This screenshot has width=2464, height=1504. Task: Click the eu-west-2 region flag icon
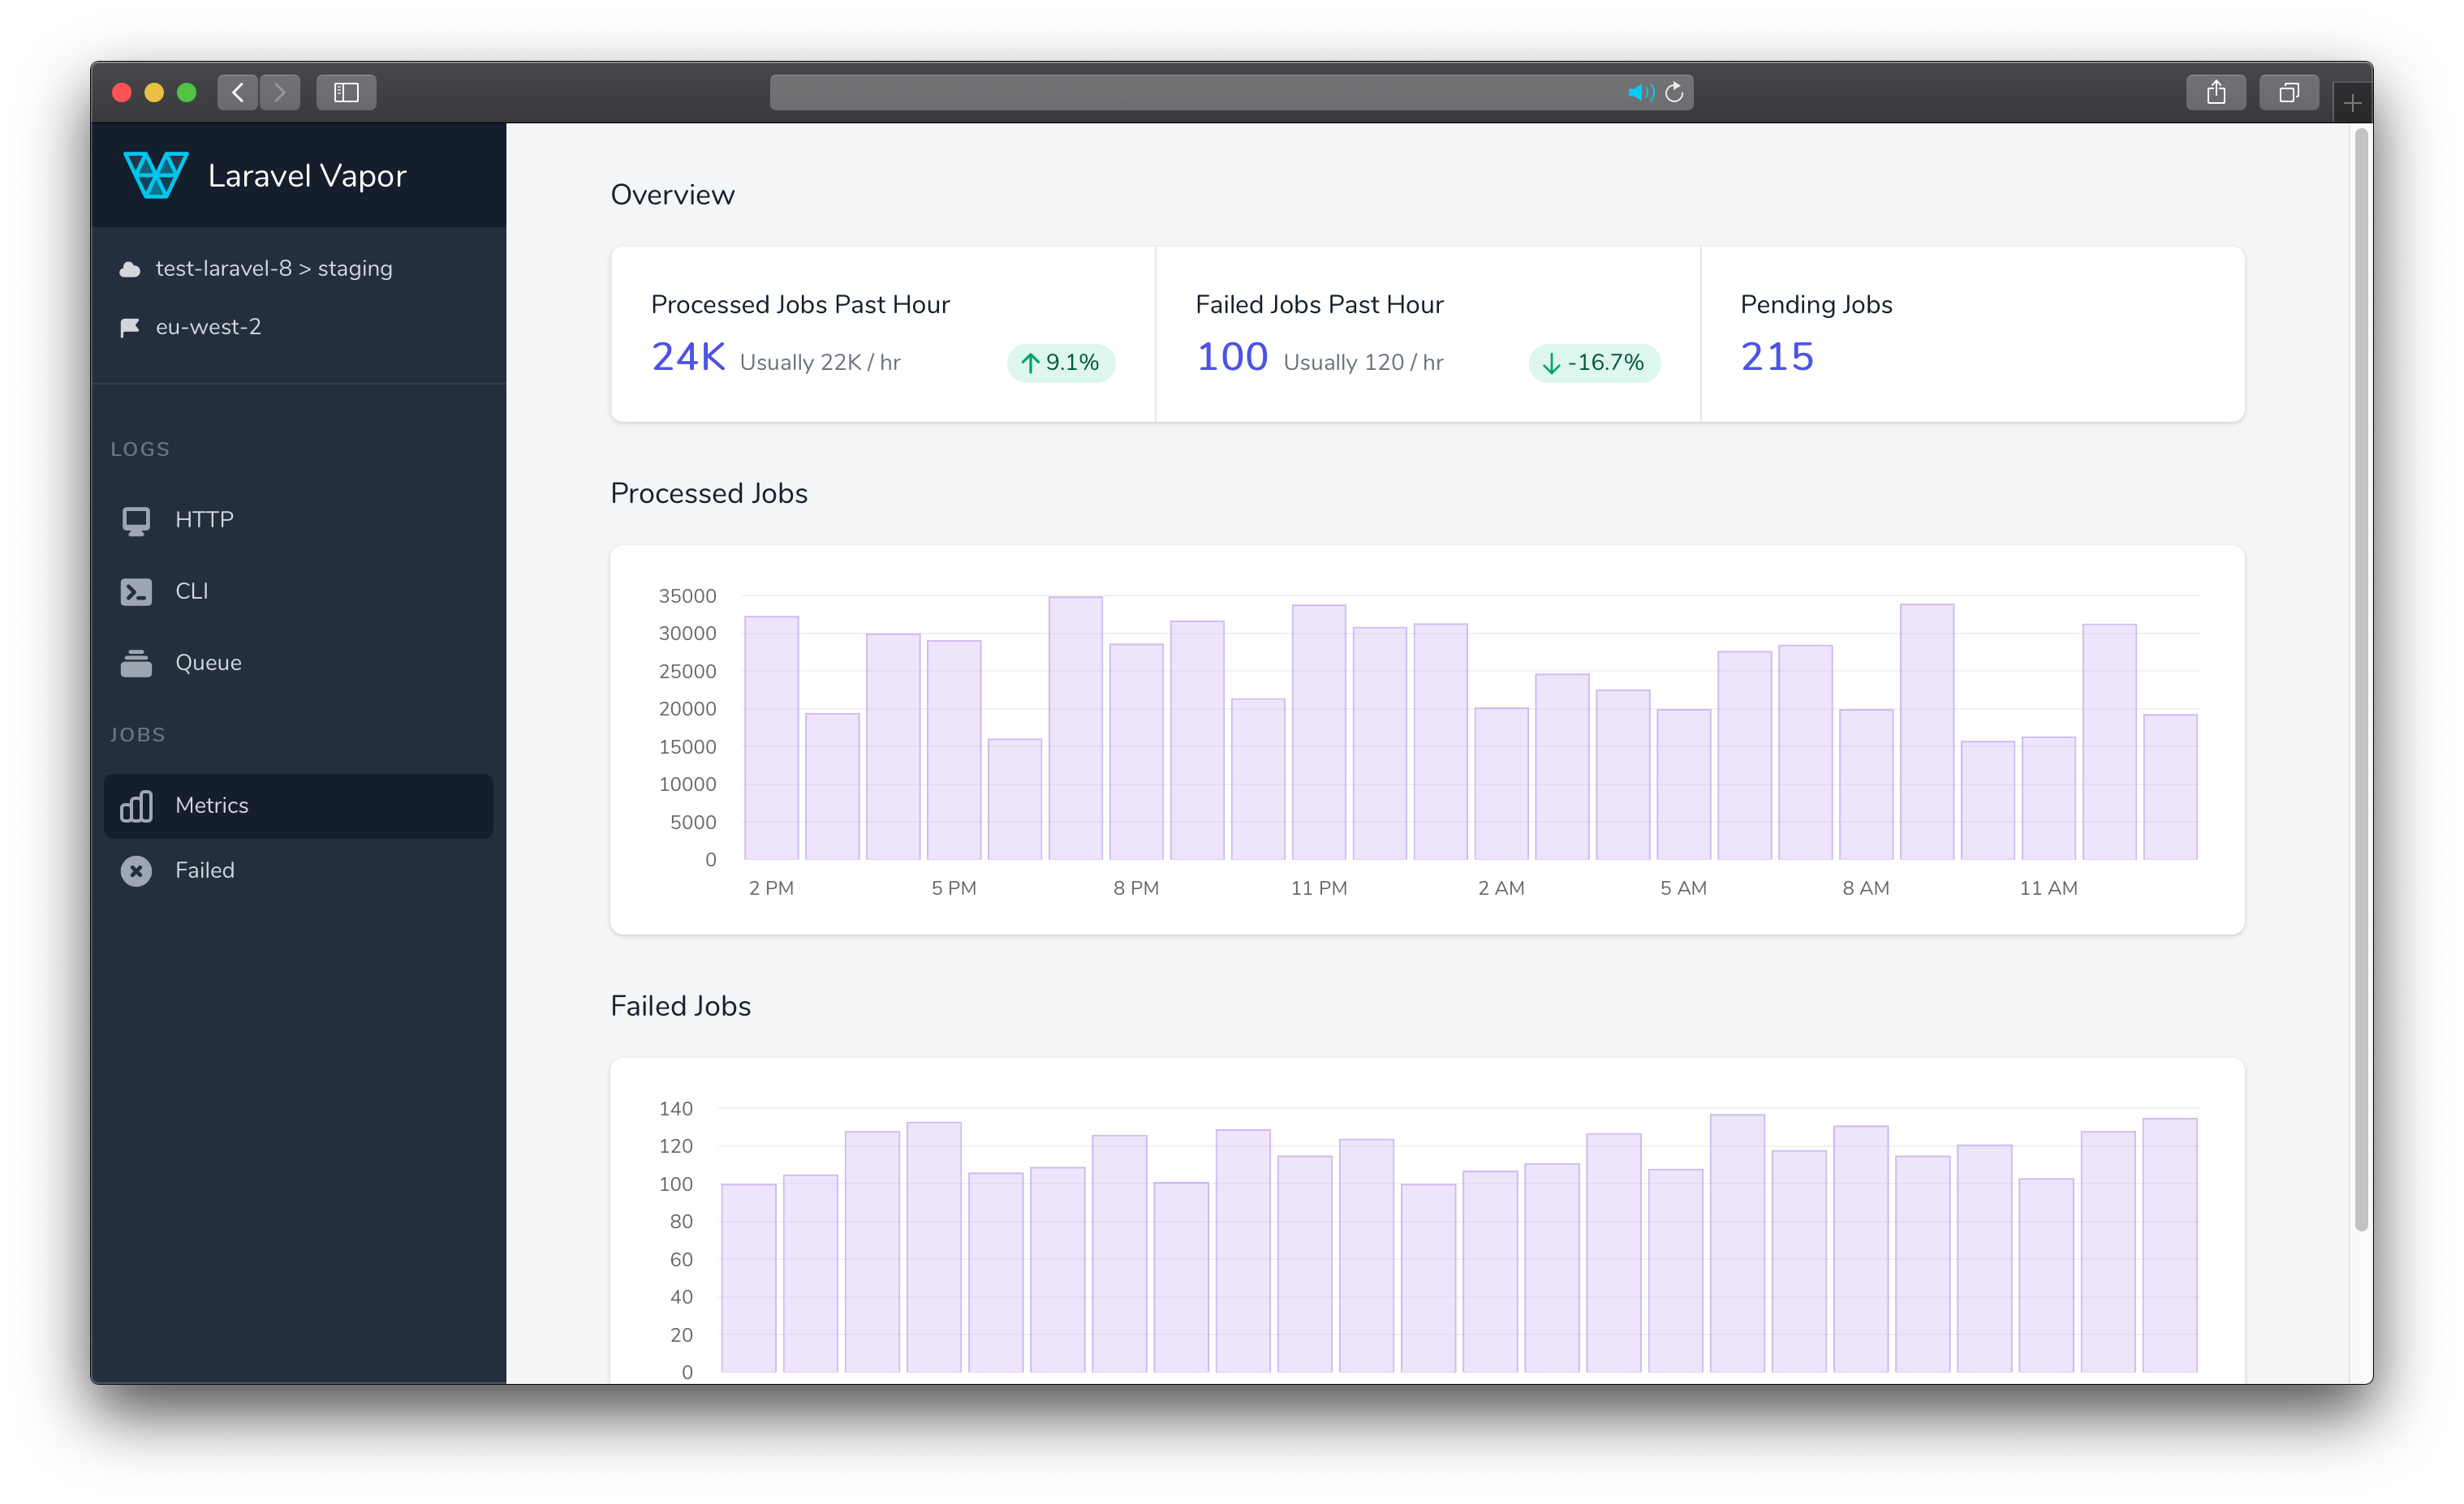136,327
